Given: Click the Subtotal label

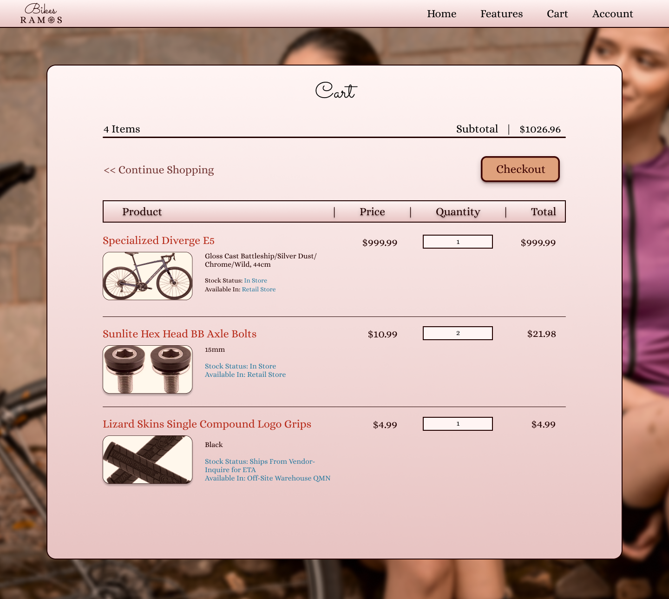Looking at the screenshot, I should (x=477, y=129).
